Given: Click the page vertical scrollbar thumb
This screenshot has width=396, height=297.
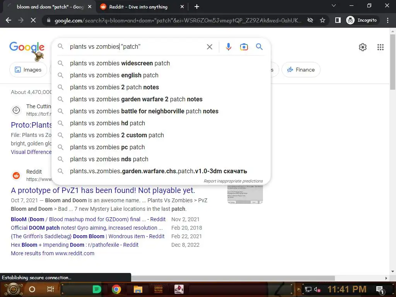Looking at the screenshot, I should click(392, 62).
